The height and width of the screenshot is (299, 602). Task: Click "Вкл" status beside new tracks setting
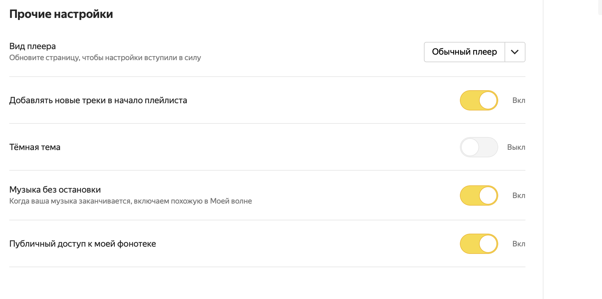519,100
